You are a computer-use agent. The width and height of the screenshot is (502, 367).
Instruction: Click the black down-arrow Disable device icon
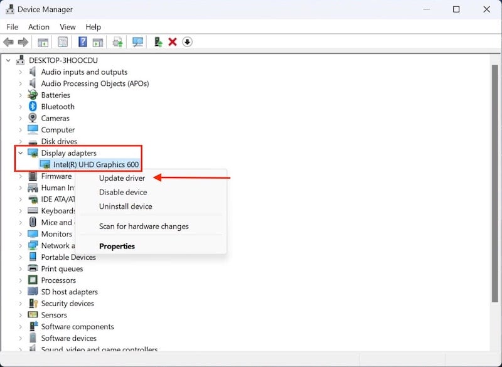187,42
